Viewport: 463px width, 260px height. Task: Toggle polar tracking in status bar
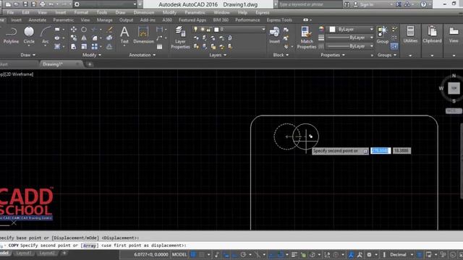pos(243,254)
